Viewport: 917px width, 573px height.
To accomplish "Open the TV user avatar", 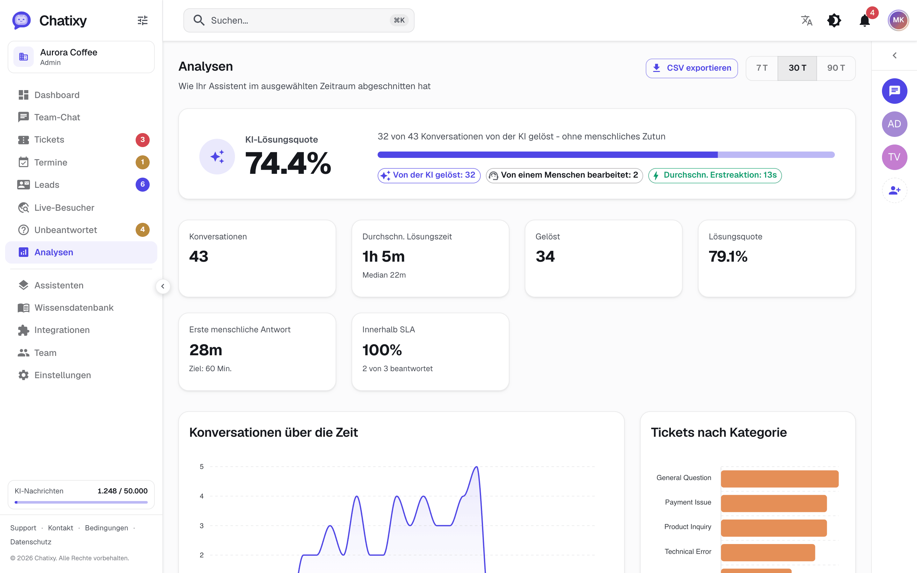I will tap(894, 157).
